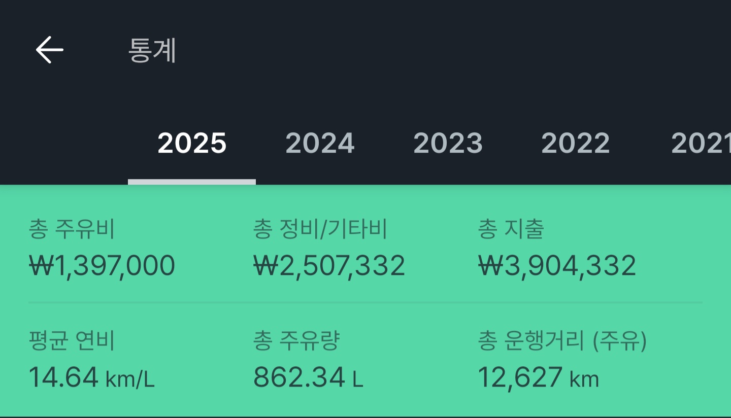
Task: Click the 총 주유비 label
Action: [72, 229]
